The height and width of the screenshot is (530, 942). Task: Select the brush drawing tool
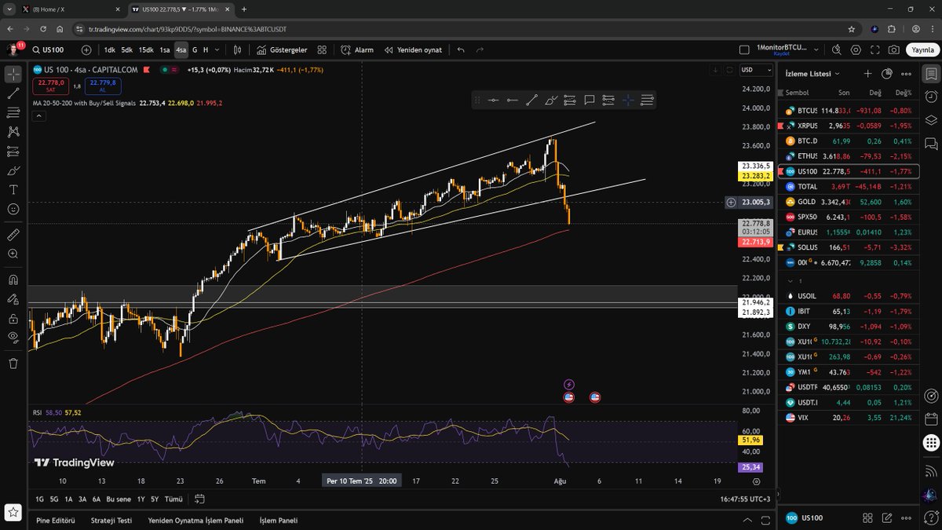click(13, 170)
